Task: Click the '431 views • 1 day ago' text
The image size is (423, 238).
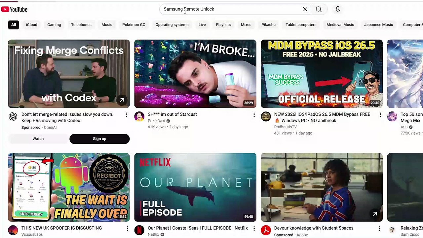Action: pos(293,133)
